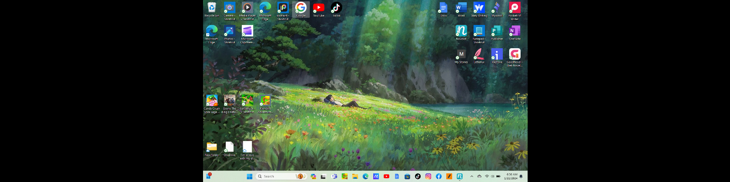Click the battery status tray icon

[498, 177]
